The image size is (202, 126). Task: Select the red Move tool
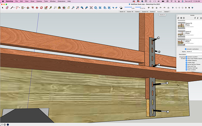click(x=37, y=8)
